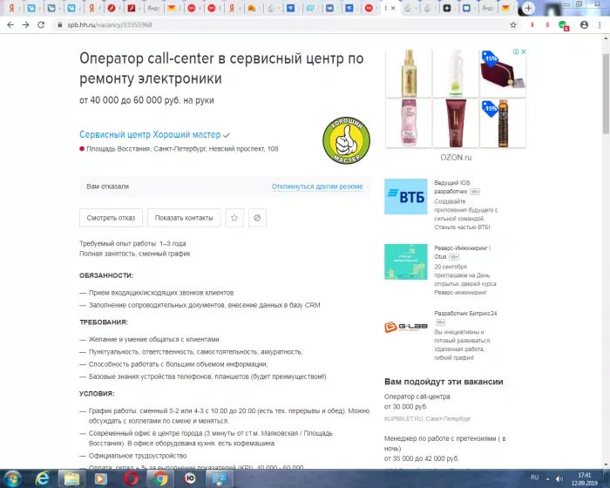This screenshot has height=488, width=610.
Task: Click the vacancy title Оператор call-center
Action: (221, 69)
